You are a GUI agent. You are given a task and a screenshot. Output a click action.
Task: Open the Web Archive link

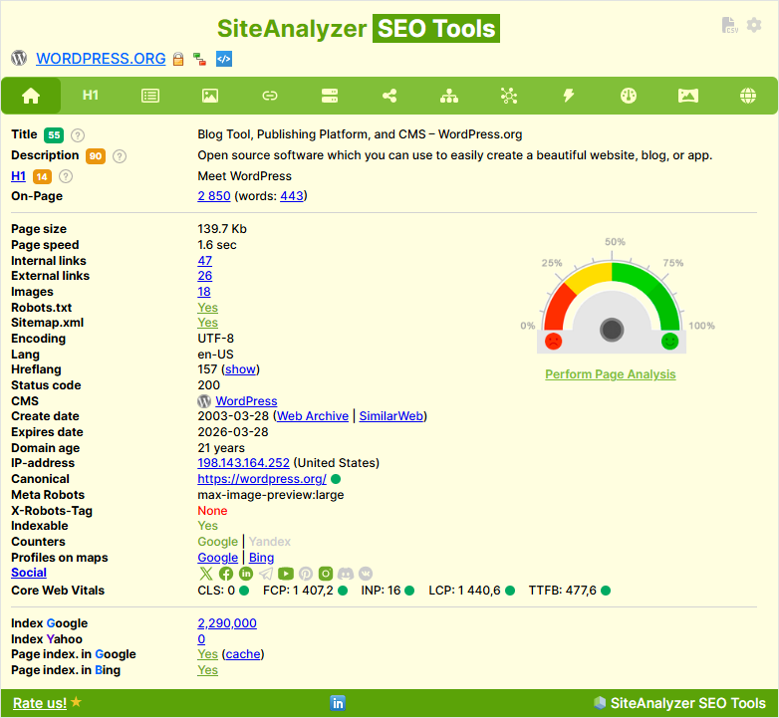(313, 416)
